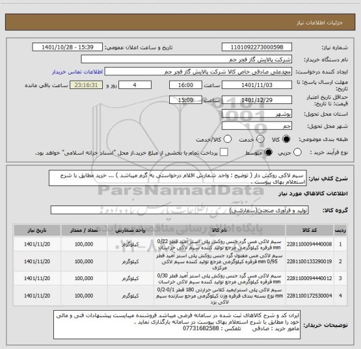Click the quantity 100,000 in row 1
The image size is (361, 349).
(x=84, y=244)
